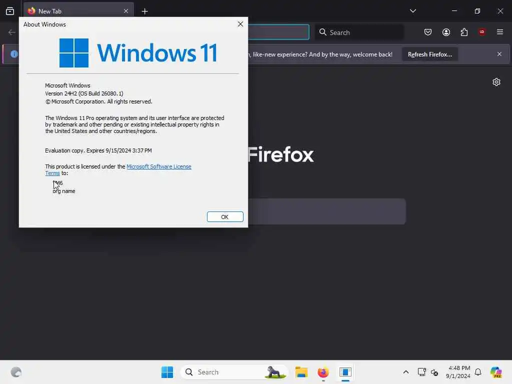Click the 'Version 24H2 (OS Build 26080.1)' text
Image resolution: width=512 pixels, height=384 pixels.
pos(84,93)
